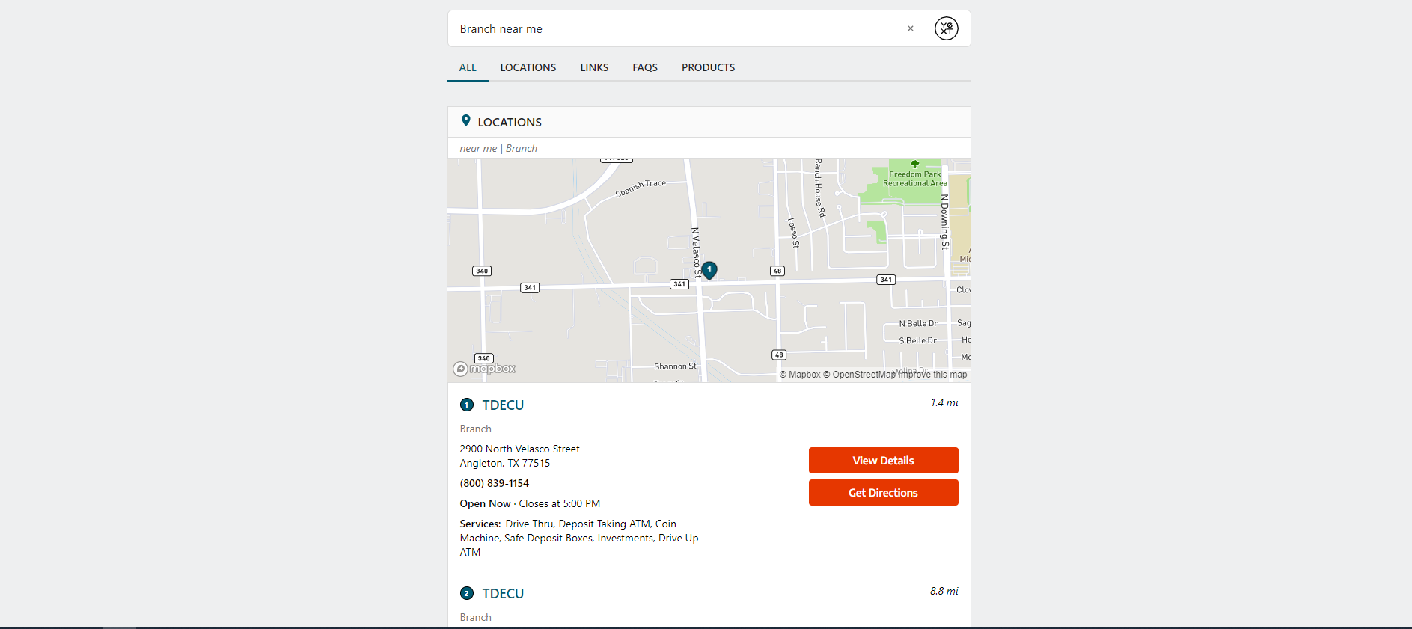The height and width of the screenshot is (629, 1412).
Task: Click the Improve this map link
Action: (933, 375)
